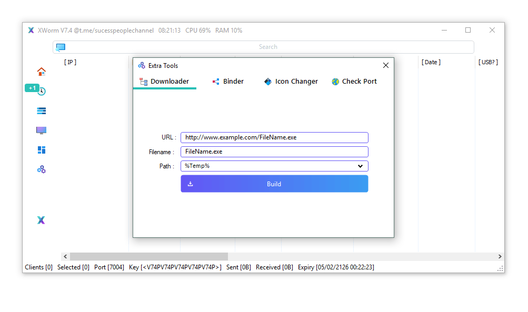Switch to the Check Port tab
Viewport: 528px width, 312px height.
pyautogui.click(x=354, y=81)
